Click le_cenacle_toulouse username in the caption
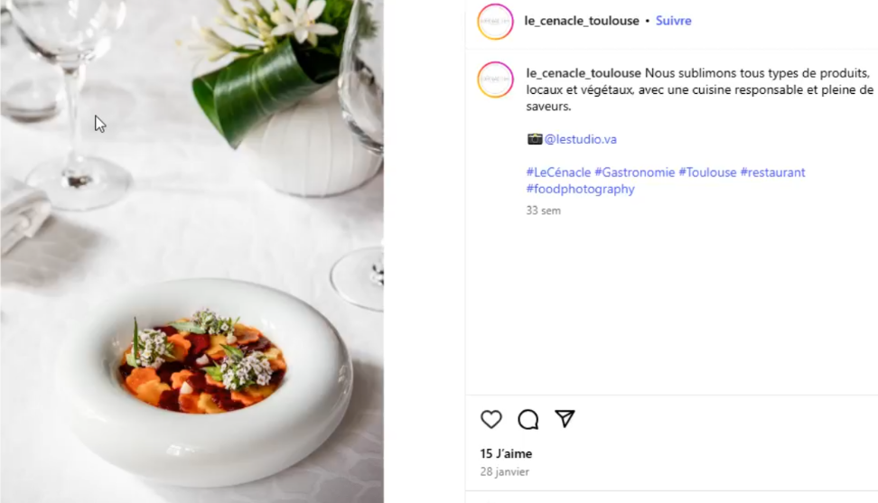Screen dimensions: 878x503 coord(584,72)
